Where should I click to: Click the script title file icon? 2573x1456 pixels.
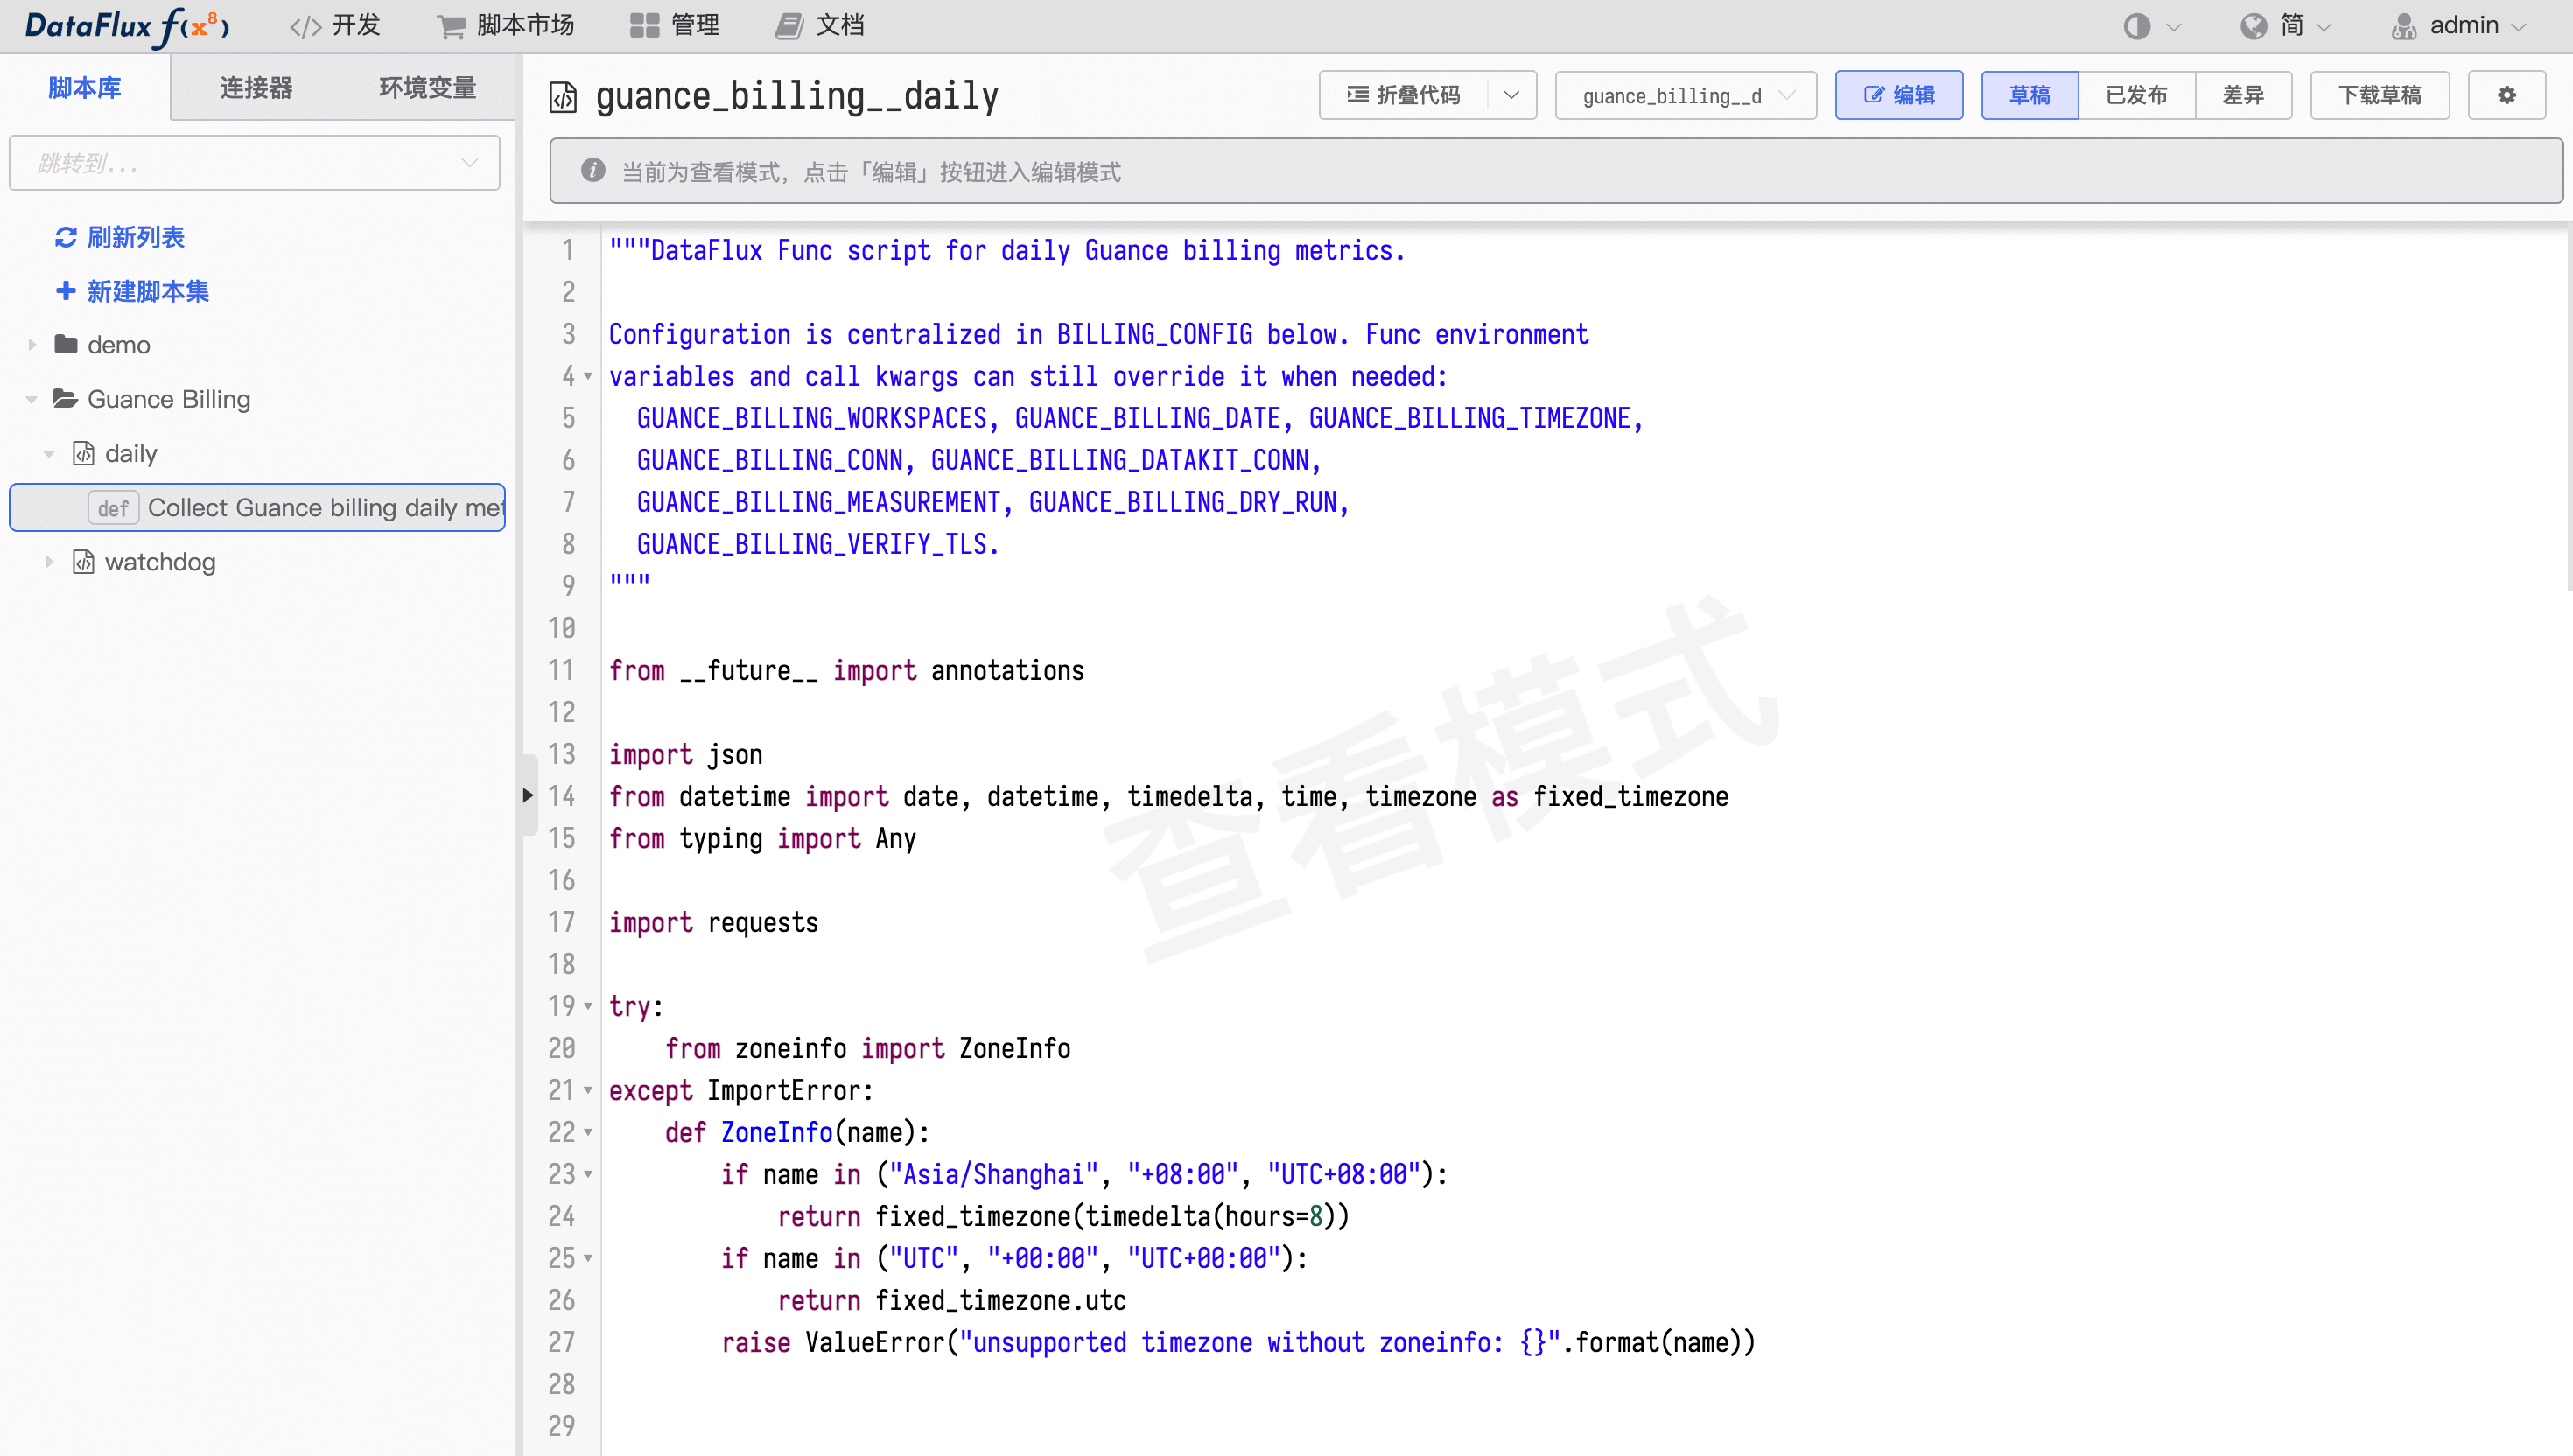563,97
